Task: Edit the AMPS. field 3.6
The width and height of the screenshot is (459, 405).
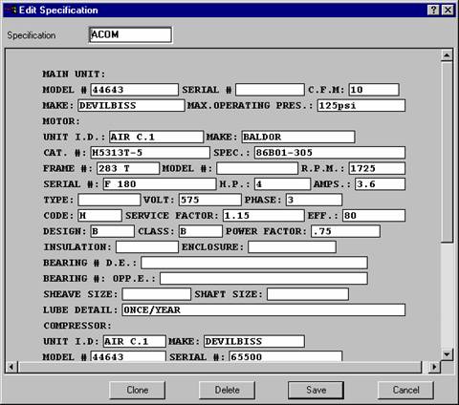Action: 380,184
